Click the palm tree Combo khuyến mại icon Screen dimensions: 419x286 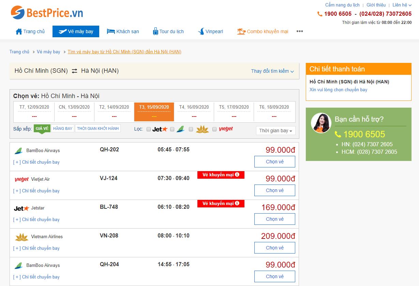(x=241, y=31)
